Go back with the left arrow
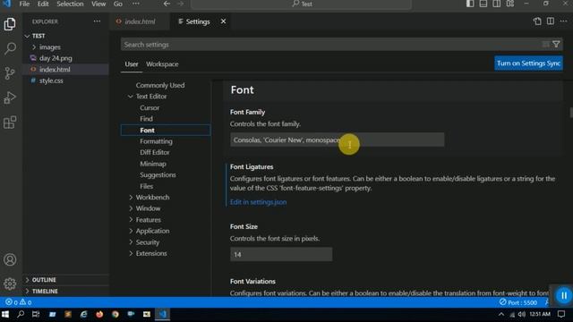Screen dimensions: 573x322 click(x=167, y=4)
